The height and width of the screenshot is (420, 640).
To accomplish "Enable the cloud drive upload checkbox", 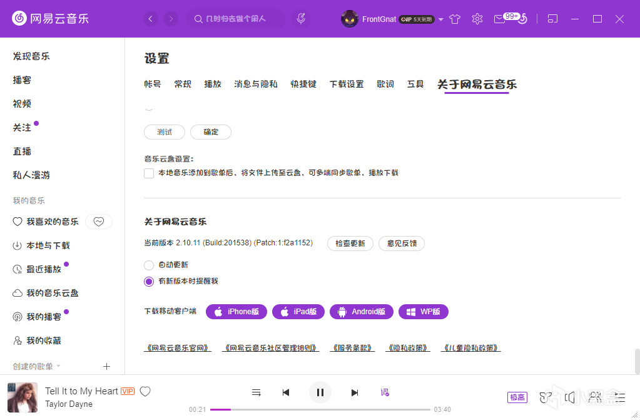I will pos(149,173).
